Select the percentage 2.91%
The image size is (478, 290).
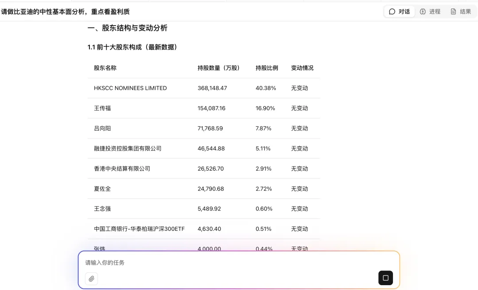tap(263, 168)
